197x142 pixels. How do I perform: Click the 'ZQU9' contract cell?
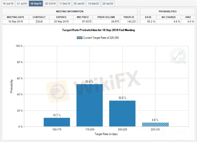39,21
